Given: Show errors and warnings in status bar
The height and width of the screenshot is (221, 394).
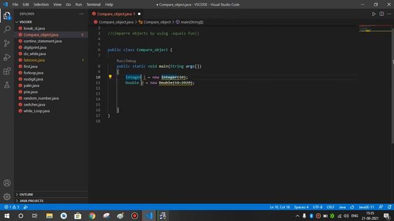Looking at the screenshot, I should tap(12, 207).
